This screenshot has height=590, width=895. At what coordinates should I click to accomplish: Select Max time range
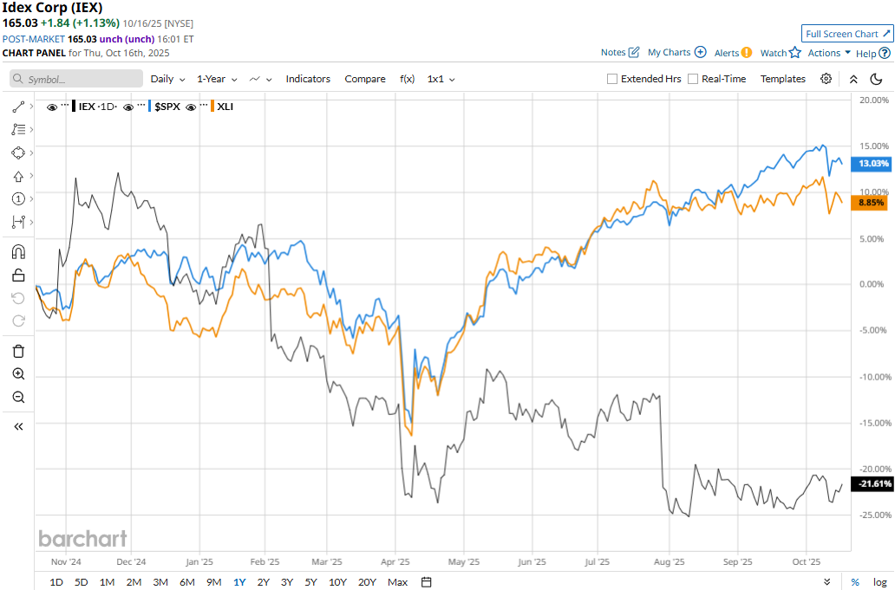(x=398, y=582)
